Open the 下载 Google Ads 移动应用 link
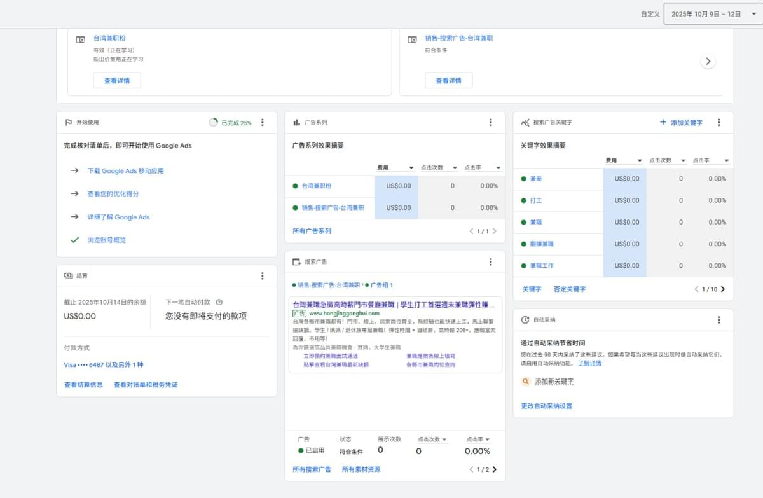Image resolution: width=763 pixels, height=498 pixels. click(x=126, y=171)
